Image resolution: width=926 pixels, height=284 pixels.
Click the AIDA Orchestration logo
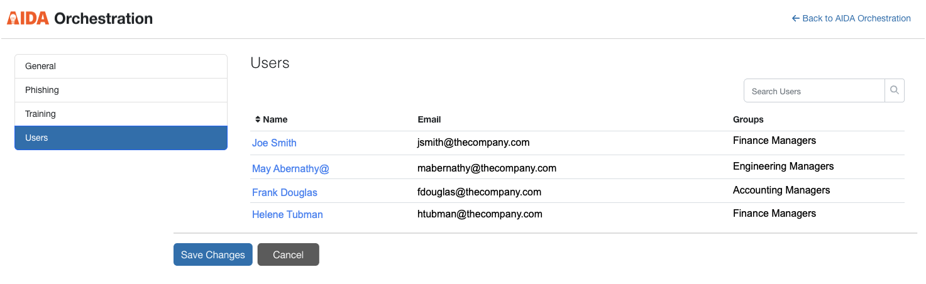80,18
